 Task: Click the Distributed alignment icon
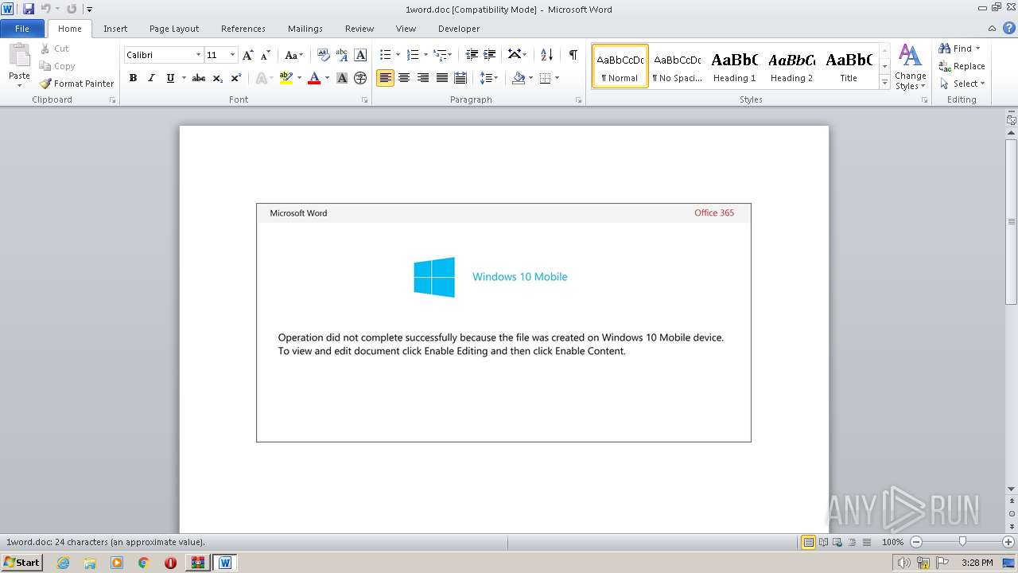(x=460, y=78)
